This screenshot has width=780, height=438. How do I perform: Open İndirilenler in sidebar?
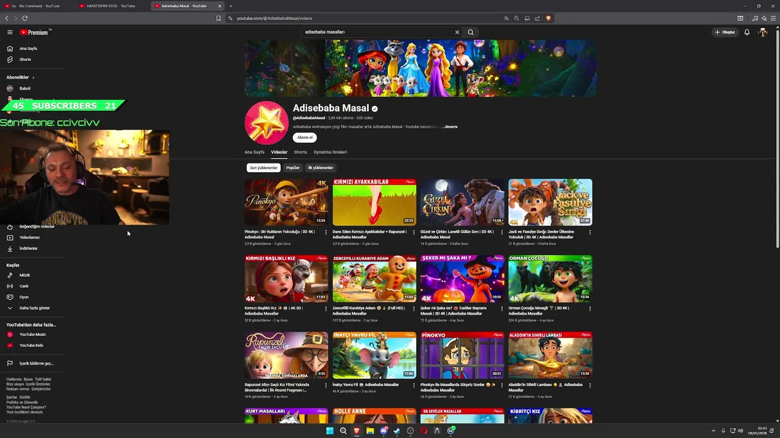(x=28, y=249)
